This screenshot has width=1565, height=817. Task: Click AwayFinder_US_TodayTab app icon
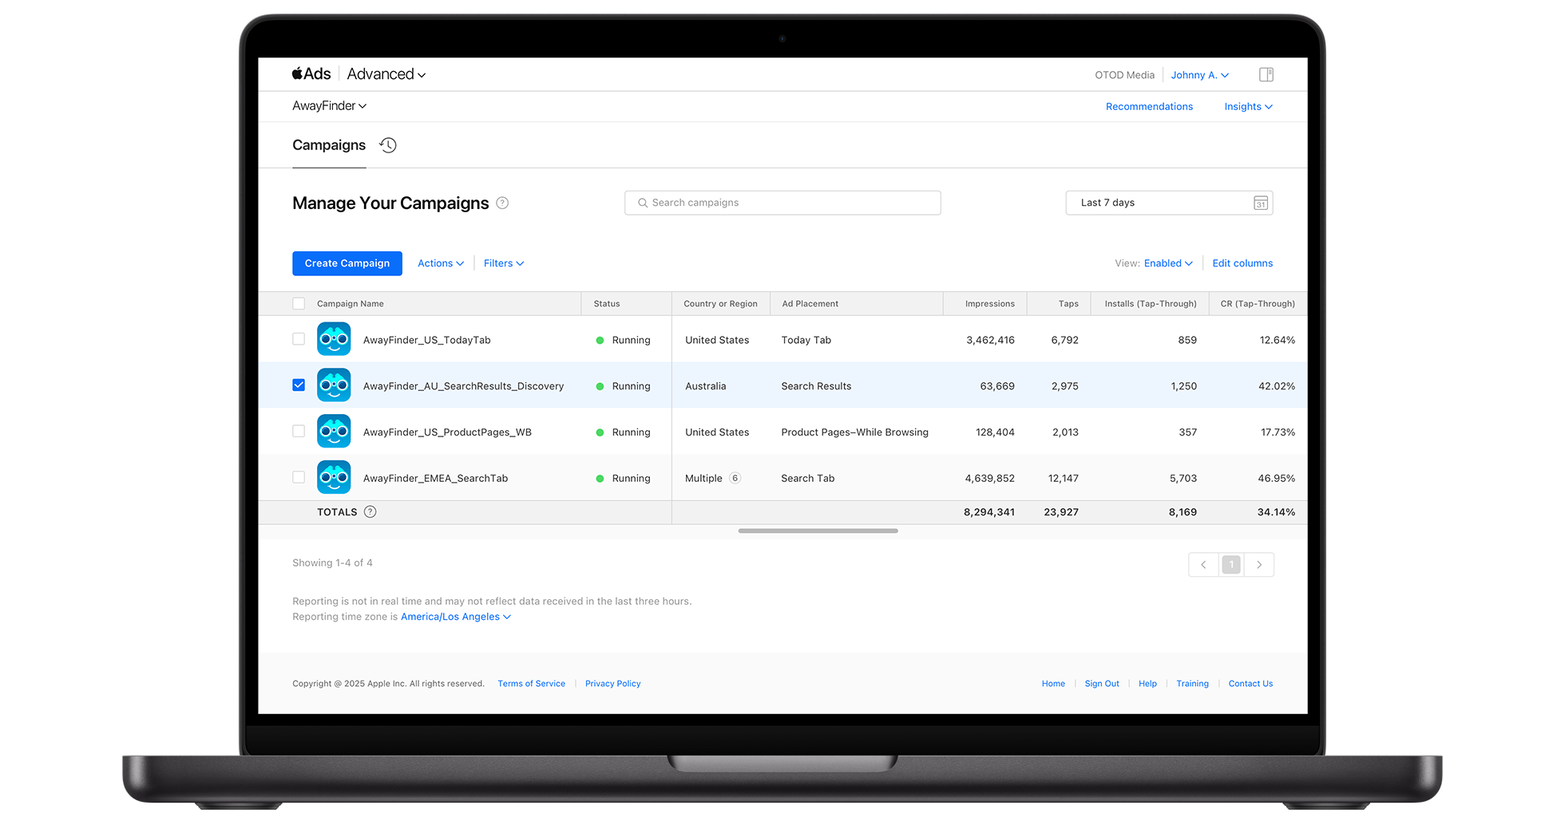[334, 339]
